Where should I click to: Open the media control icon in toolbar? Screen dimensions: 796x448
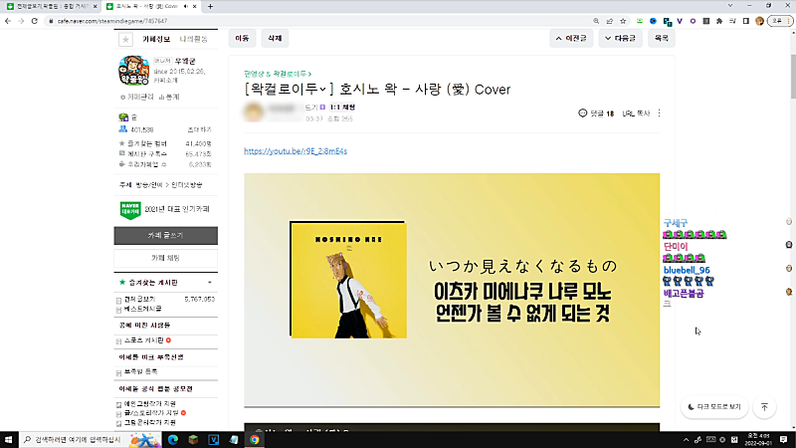click(x=732, y=21)
